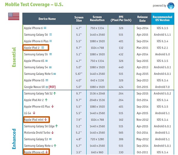This screenshot has width=178, height=155.
Task: Click the red down arrow beside Motorola Droid Turbo
Action: click(x=52, y=132)
